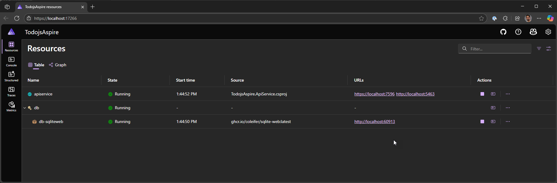Open more actions for db-sqliteweb
557x183 pixels.
pos(508,121)
